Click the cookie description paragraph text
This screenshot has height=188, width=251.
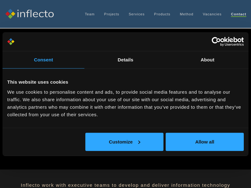124,103
